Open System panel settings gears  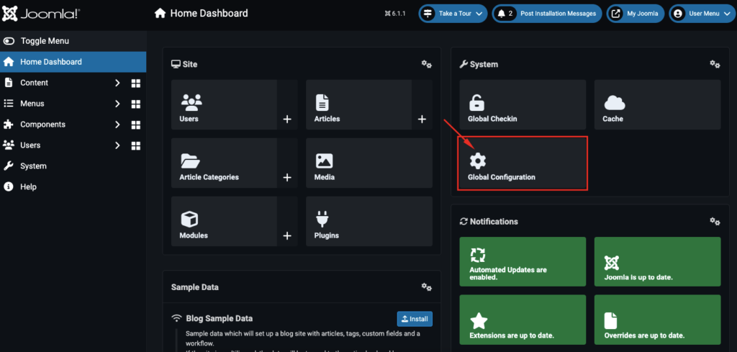[715, 64]
